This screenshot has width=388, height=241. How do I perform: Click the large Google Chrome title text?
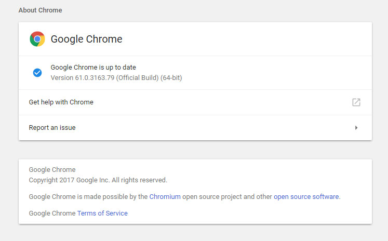click(86, 39)
